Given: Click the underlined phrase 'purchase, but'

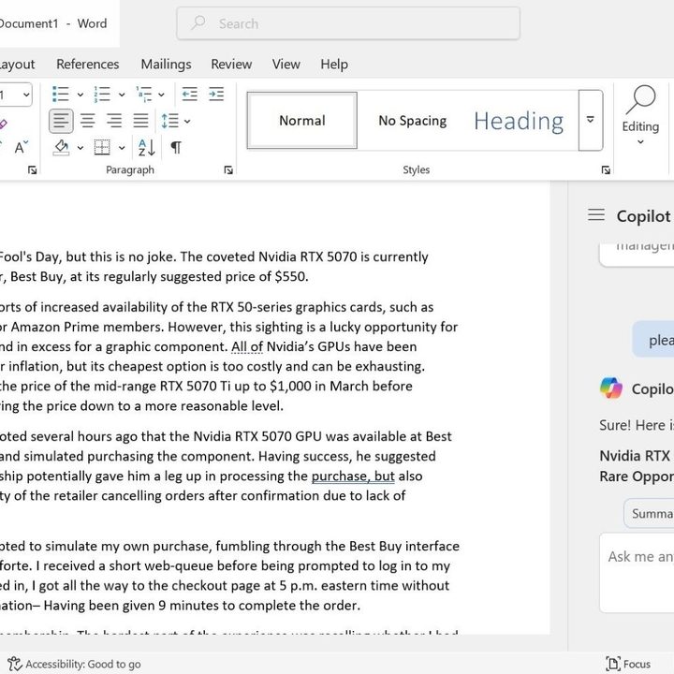Looking at the screenshot, I should tap(353, 476).
